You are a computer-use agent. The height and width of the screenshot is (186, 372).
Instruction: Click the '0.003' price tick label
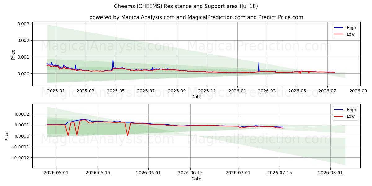24,24
